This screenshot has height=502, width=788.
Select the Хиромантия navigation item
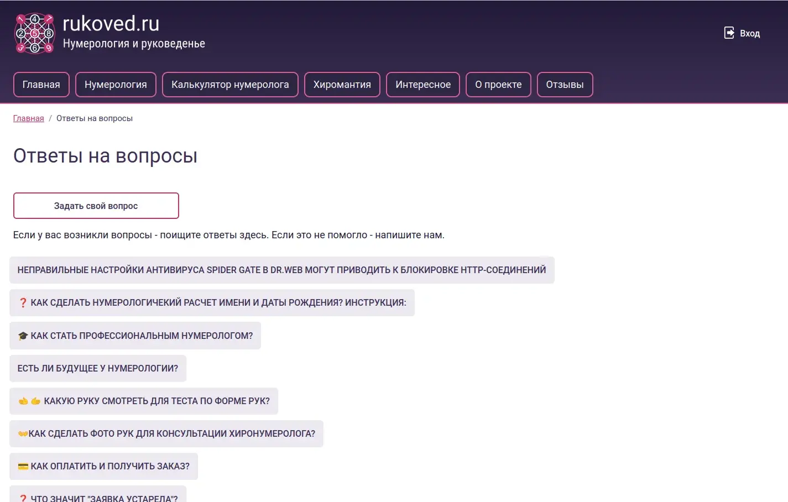tap(342, 85)
